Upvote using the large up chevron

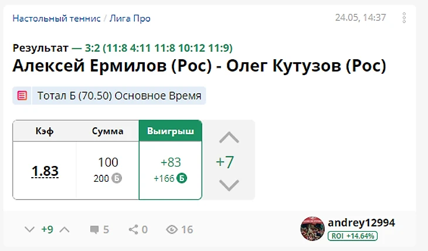click(x=229, y=138)
